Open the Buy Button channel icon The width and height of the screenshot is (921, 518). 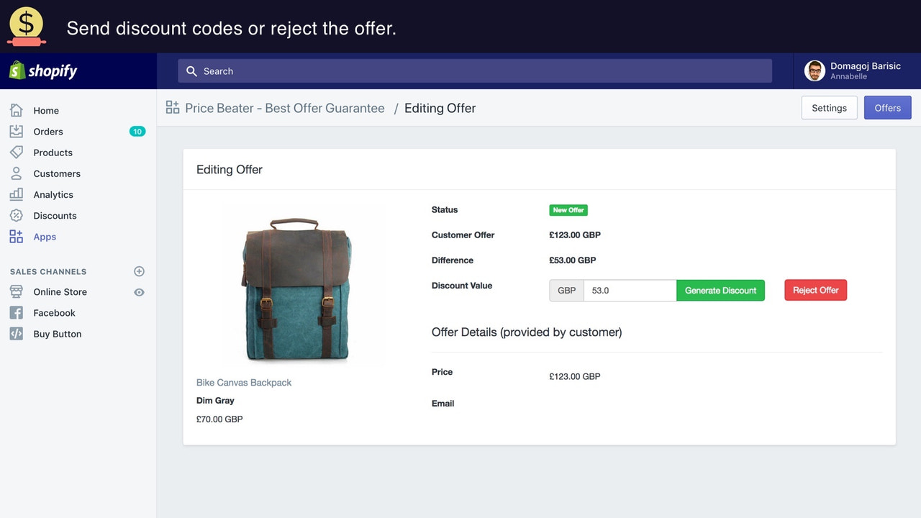click(16, 333)
